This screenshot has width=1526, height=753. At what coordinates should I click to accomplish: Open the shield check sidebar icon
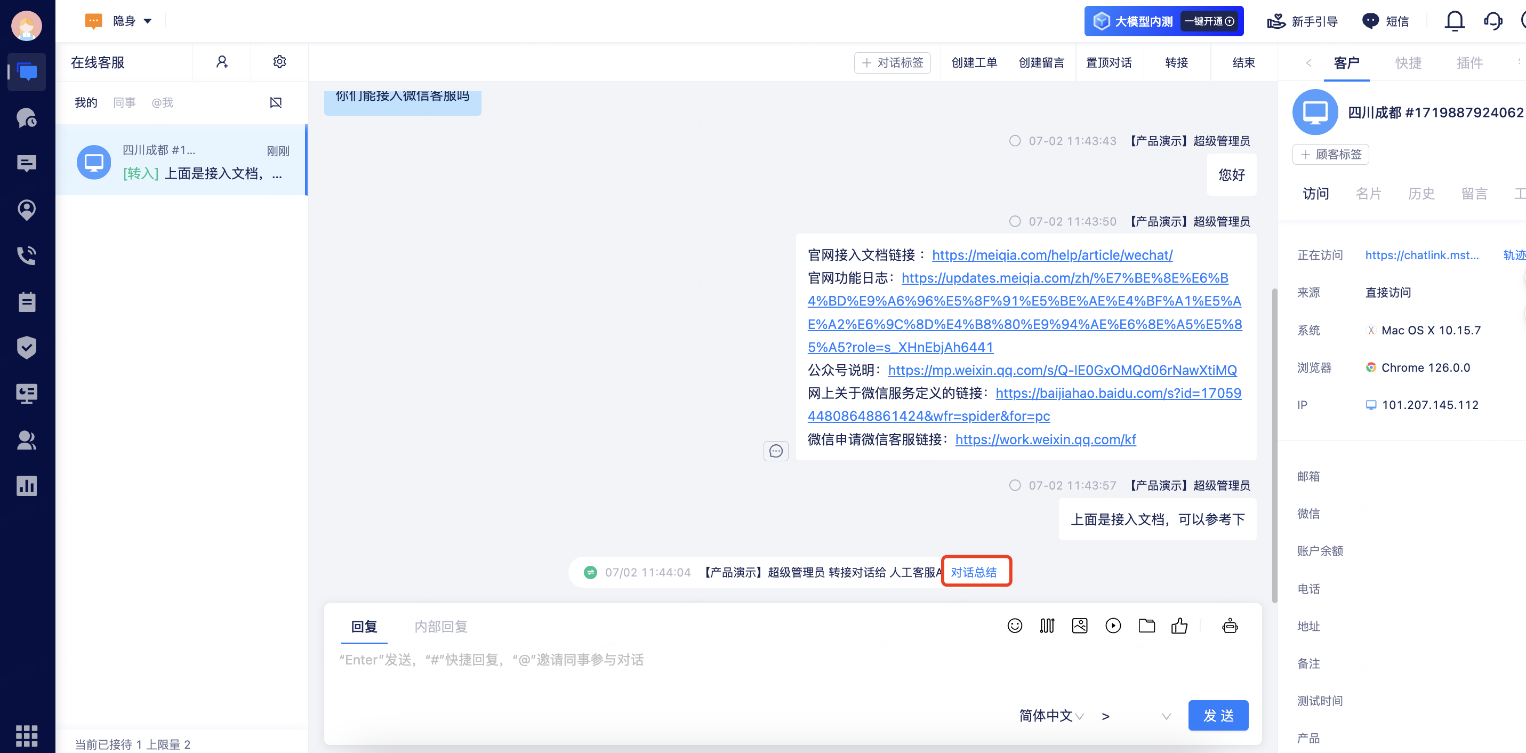tap(27, 348)
